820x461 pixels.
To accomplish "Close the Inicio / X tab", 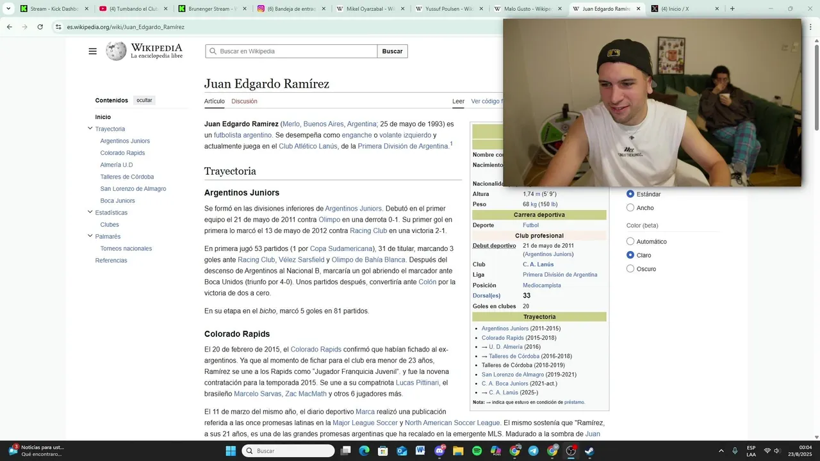I will (x=717, y=9).
